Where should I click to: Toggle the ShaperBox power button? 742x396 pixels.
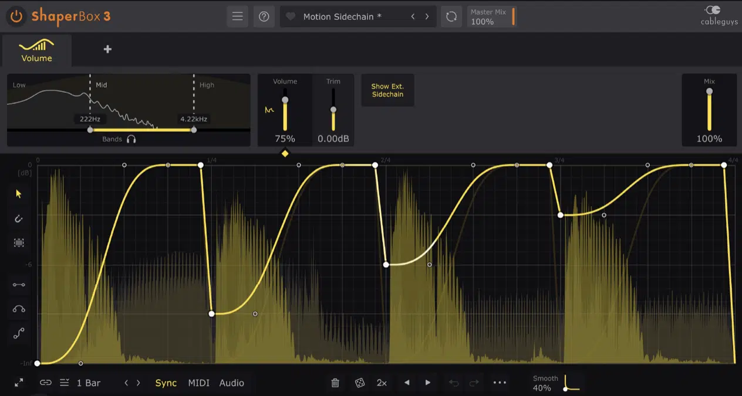[16, 16]
